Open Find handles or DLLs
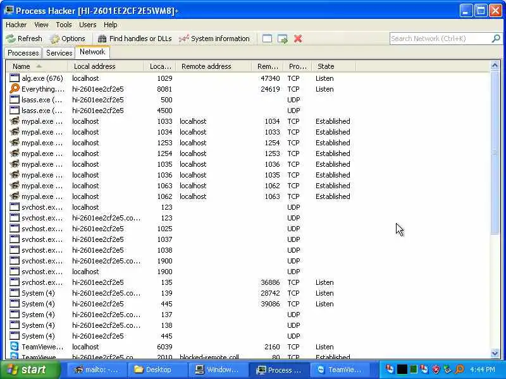The image size is (506, 379). click(135, 39)
